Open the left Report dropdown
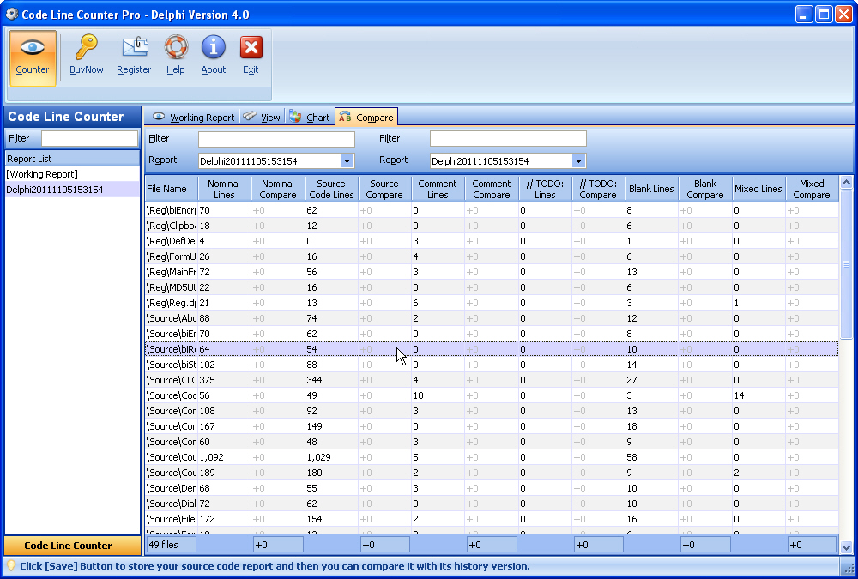Image resolution: width=858 pixels, height=579 pixels. click(347, 160)
